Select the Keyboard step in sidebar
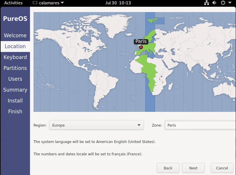The image size is (236, 175). tap(15, 57)
